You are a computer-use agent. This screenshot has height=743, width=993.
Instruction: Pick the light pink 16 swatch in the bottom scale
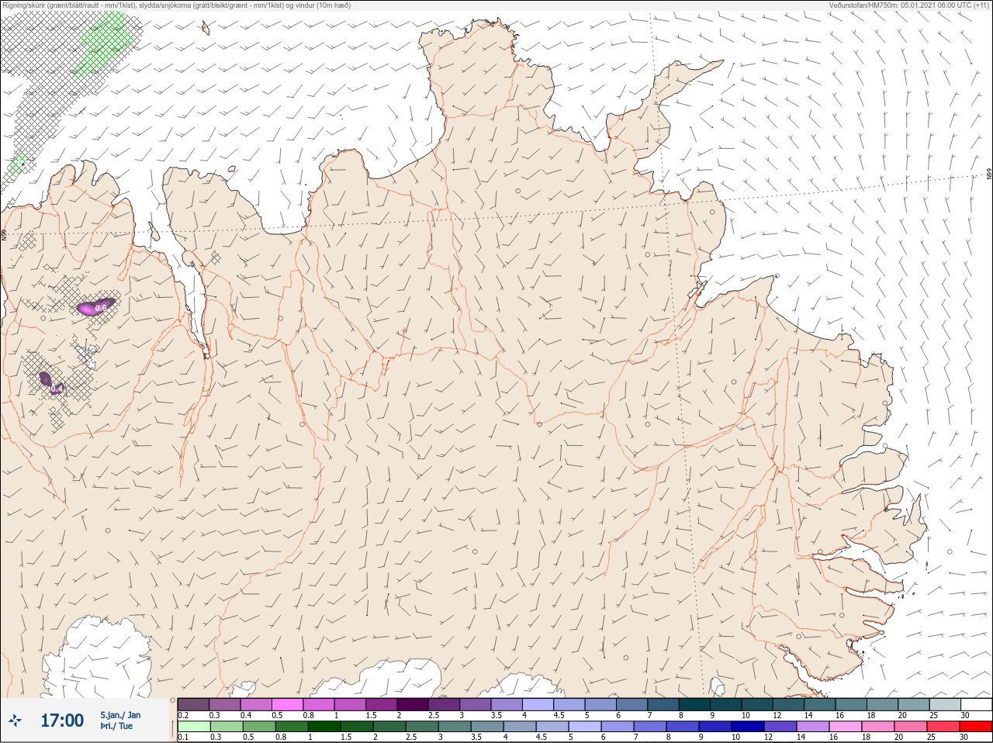tap(845, 727)
